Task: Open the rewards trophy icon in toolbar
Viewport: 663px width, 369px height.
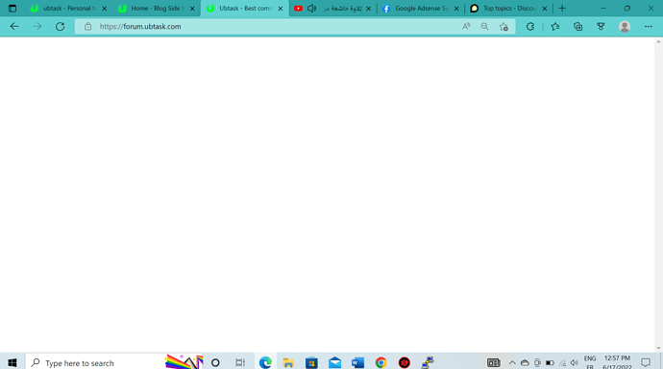Action: (x=601, y=26)
